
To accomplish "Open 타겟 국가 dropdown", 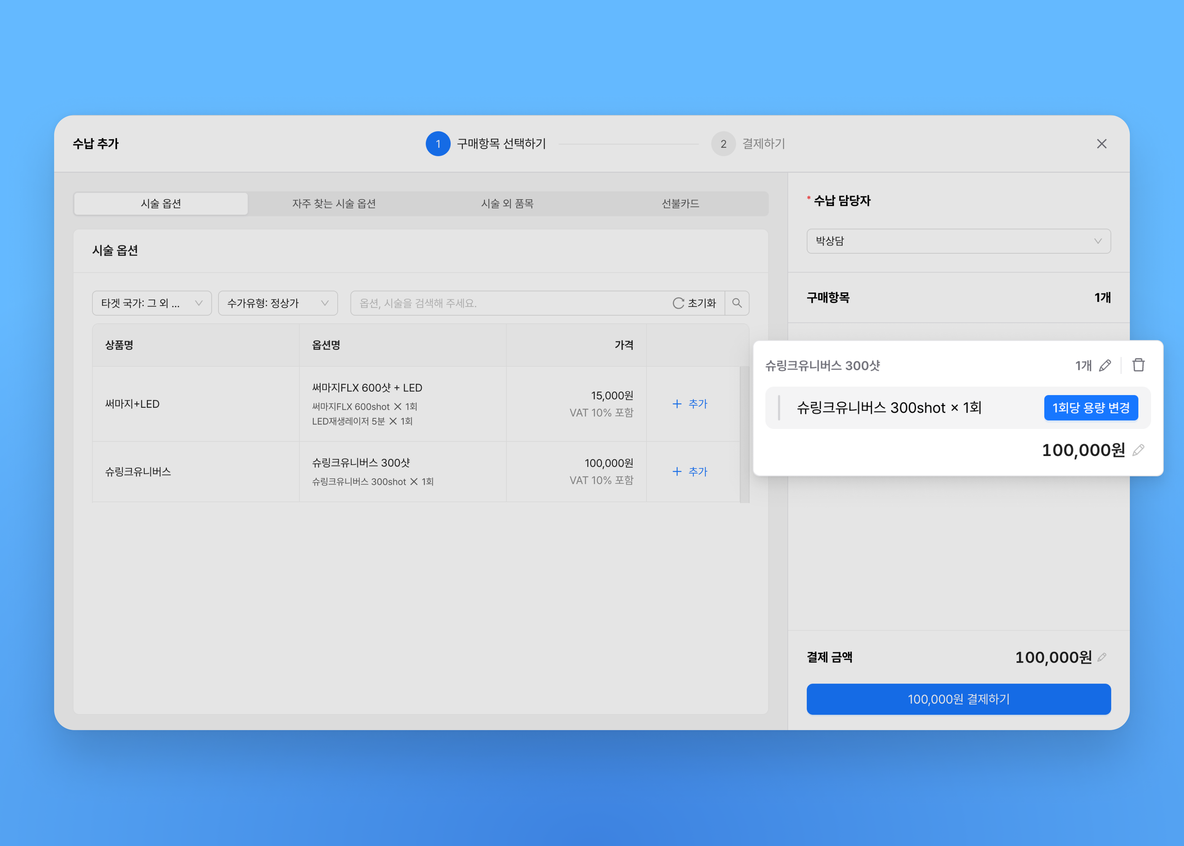I will [x=151, y=303].
